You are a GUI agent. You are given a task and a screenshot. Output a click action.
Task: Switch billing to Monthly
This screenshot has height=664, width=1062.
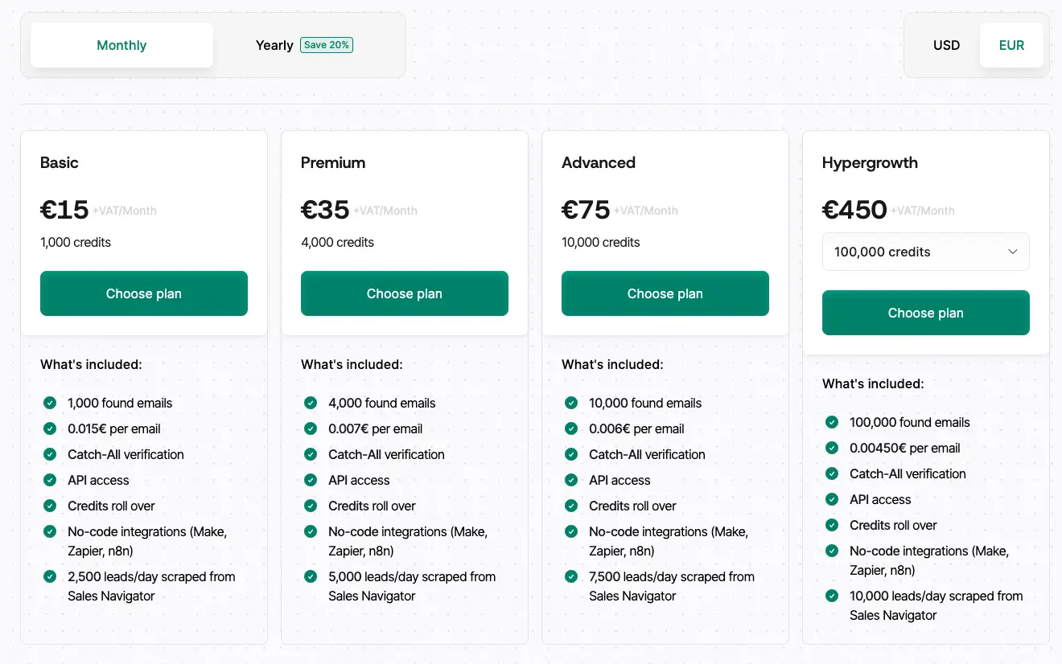[121, 45]
